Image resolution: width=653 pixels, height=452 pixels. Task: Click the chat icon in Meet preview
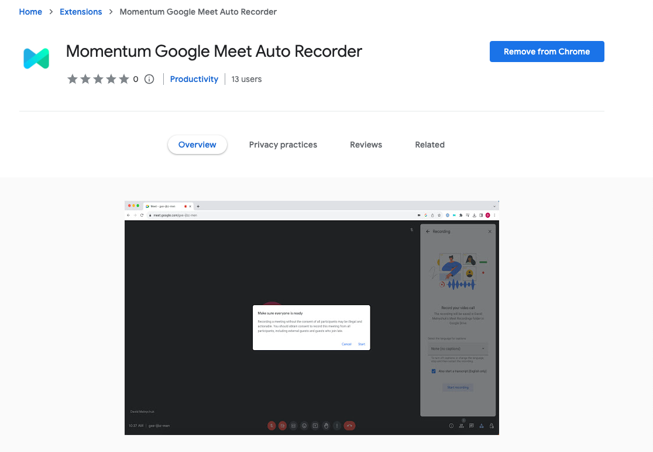[472, 426]
